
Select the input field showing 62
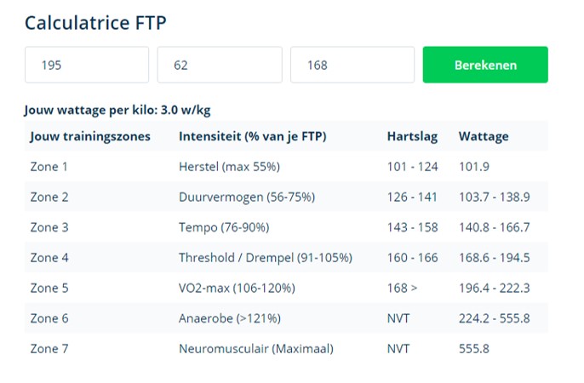219,65
